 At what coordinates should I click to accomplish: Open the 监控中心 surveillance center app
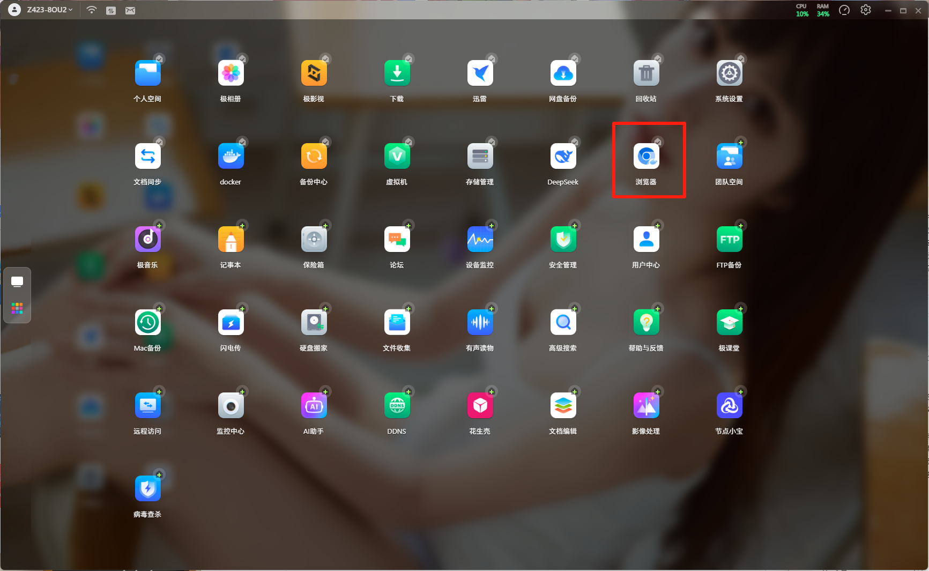point(231,405)
